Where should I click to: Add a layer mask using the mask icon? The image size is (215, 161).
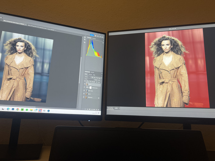coord(90,109)
